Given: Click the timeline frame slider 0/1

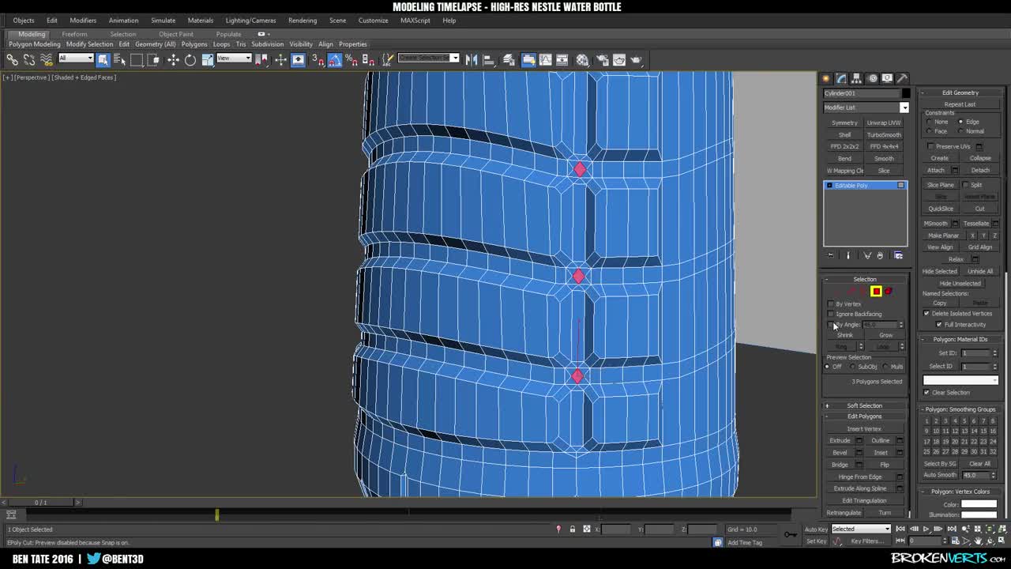Looking at the screenshot, I should point(40,503).
